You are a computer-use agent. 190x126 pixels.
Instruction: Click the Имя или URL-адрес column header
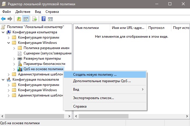[x=128, y=28]
